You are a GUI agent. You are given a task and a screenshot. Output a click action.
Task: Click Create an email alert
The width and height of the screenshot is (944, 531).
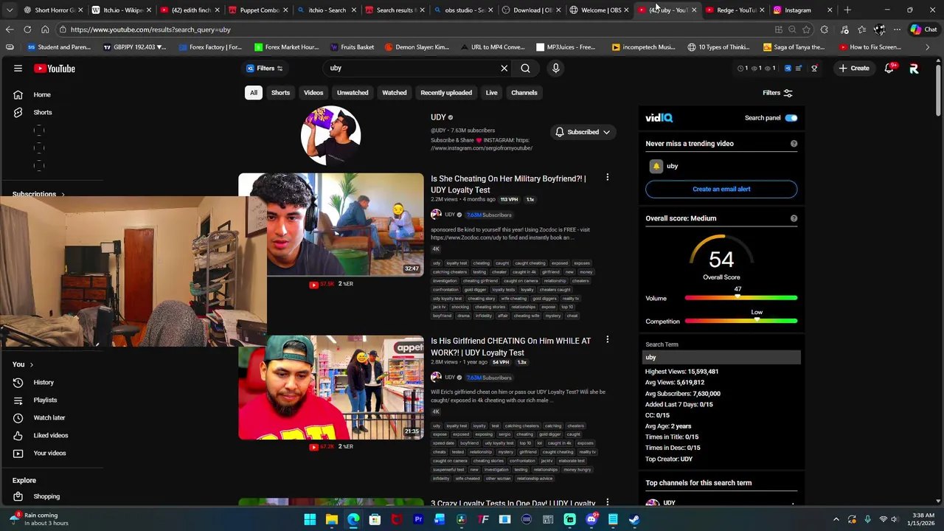[x=721, y=190]
